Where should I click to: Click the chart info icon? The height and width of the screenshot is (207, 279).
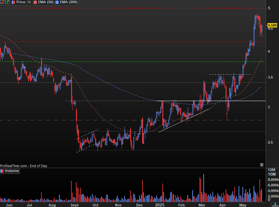(x=261, y=165)
